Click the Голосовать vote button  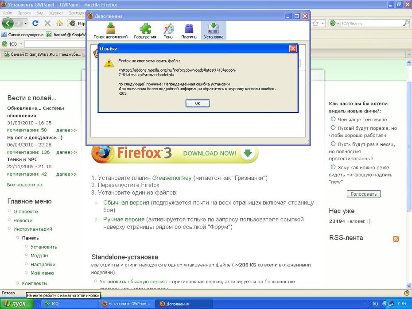point(364,194)
